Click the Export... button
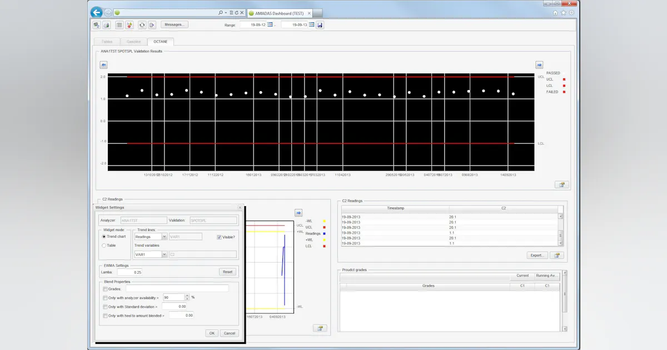The width and height of the screenshot is (667, 350). [x=537, y=256]
